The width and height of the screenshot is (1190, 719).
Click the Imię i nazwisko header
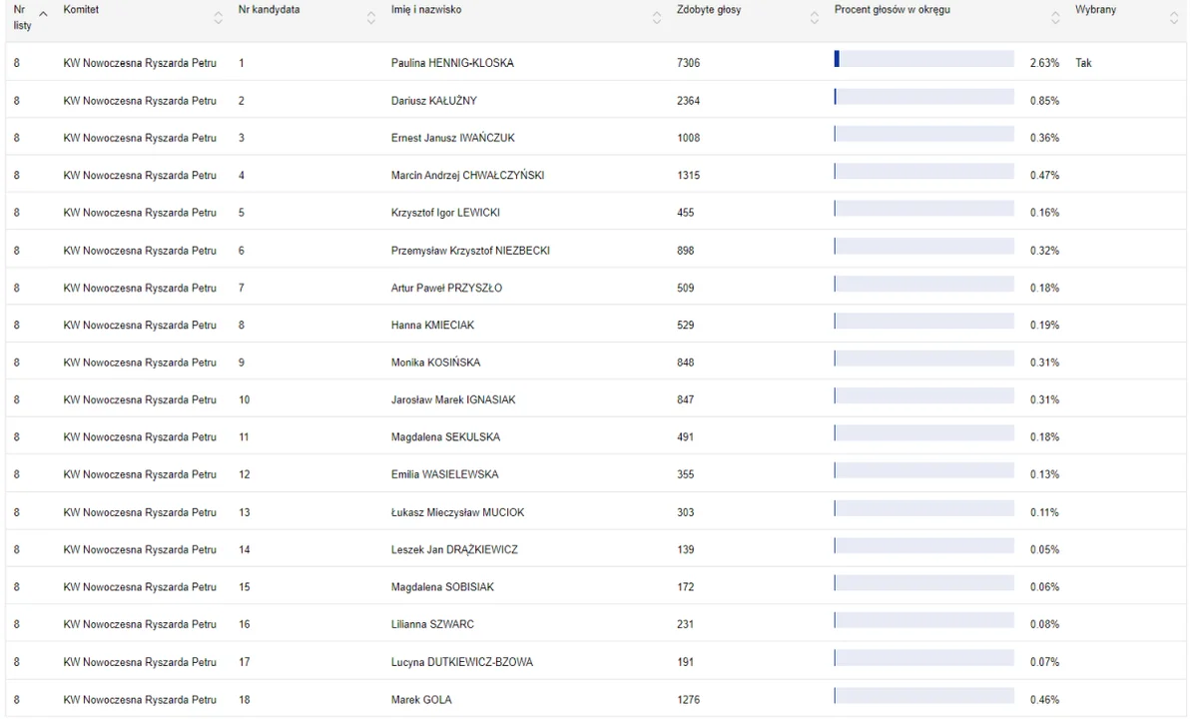(x=425, y=10)
